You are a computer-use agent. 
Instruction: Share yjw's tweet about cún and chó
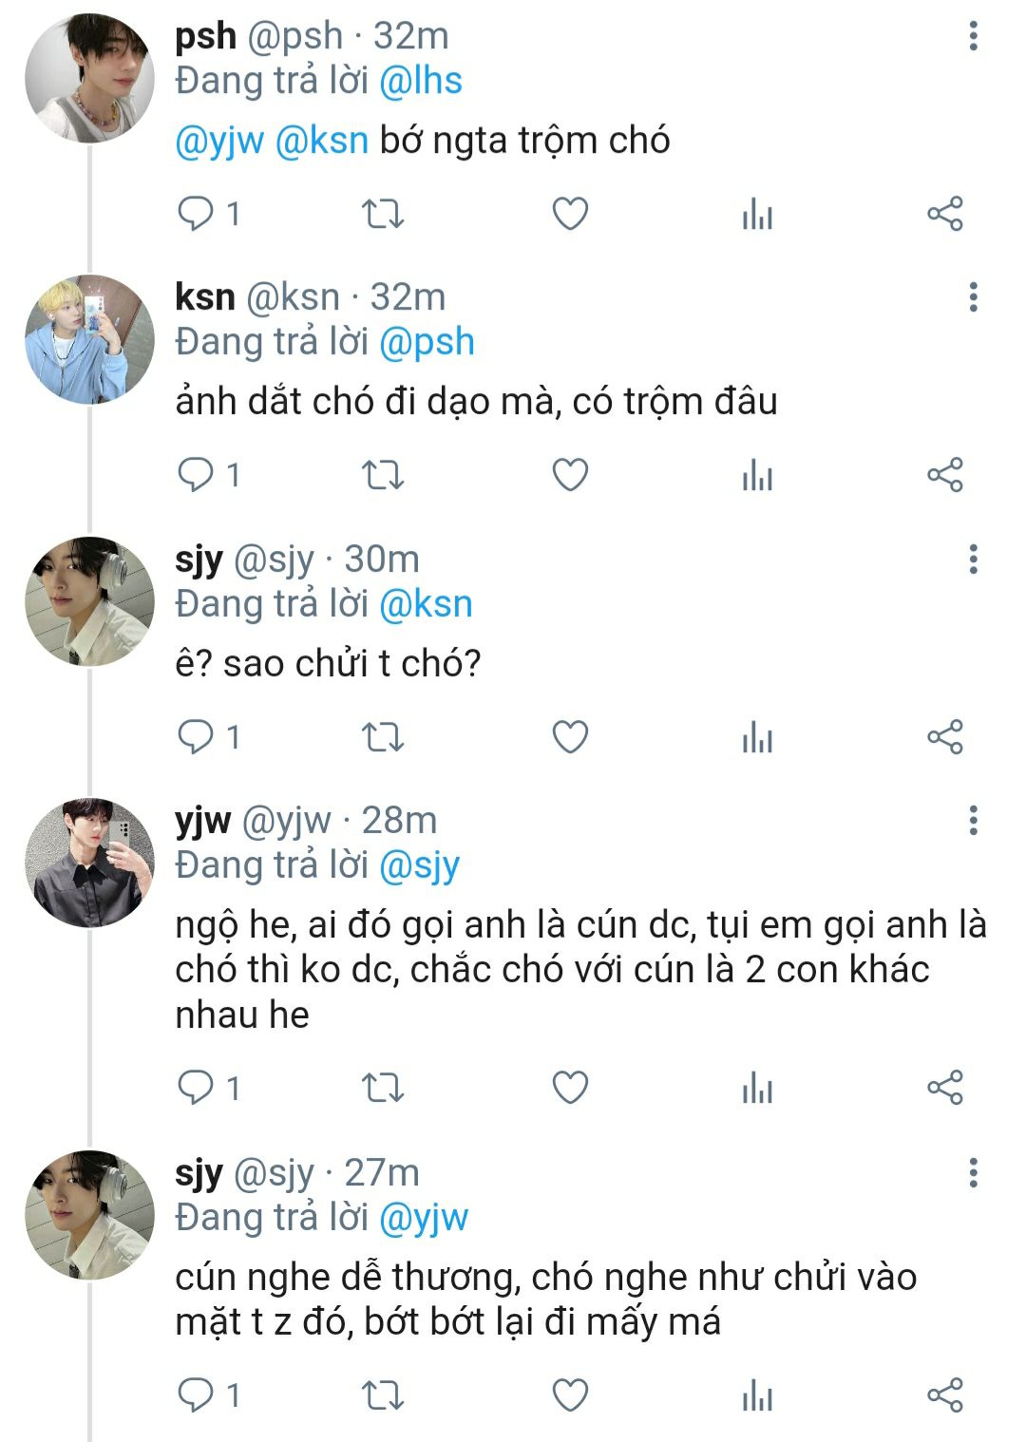coord(945,1087)
